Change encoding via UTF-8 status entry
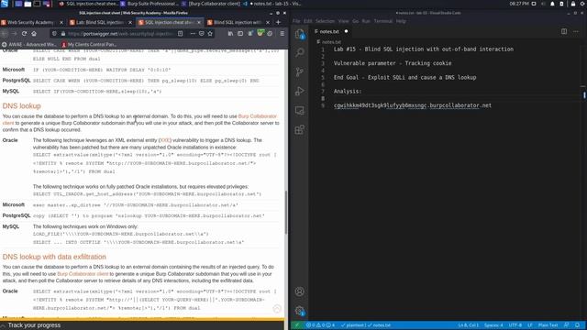The width and height of the screenshot is (587, 330). click(x=515, y=325)
